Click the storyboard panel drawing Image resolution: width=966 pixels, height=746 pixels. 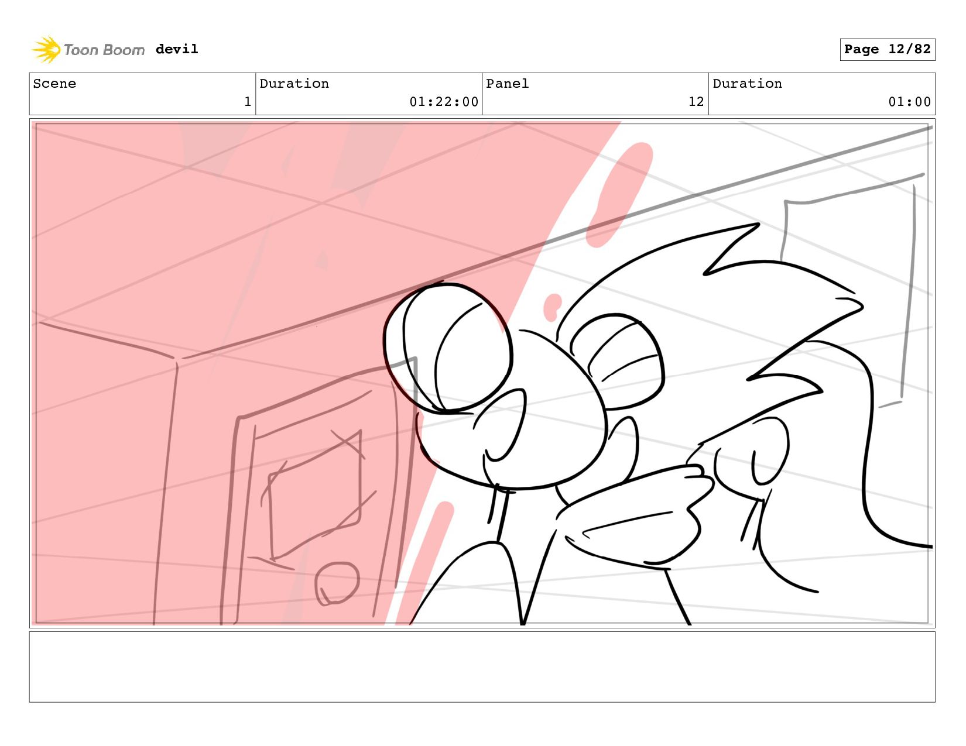point(482,373)
